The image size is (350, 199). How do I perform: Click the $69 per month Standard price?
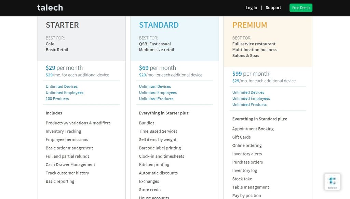pos(157,68)
